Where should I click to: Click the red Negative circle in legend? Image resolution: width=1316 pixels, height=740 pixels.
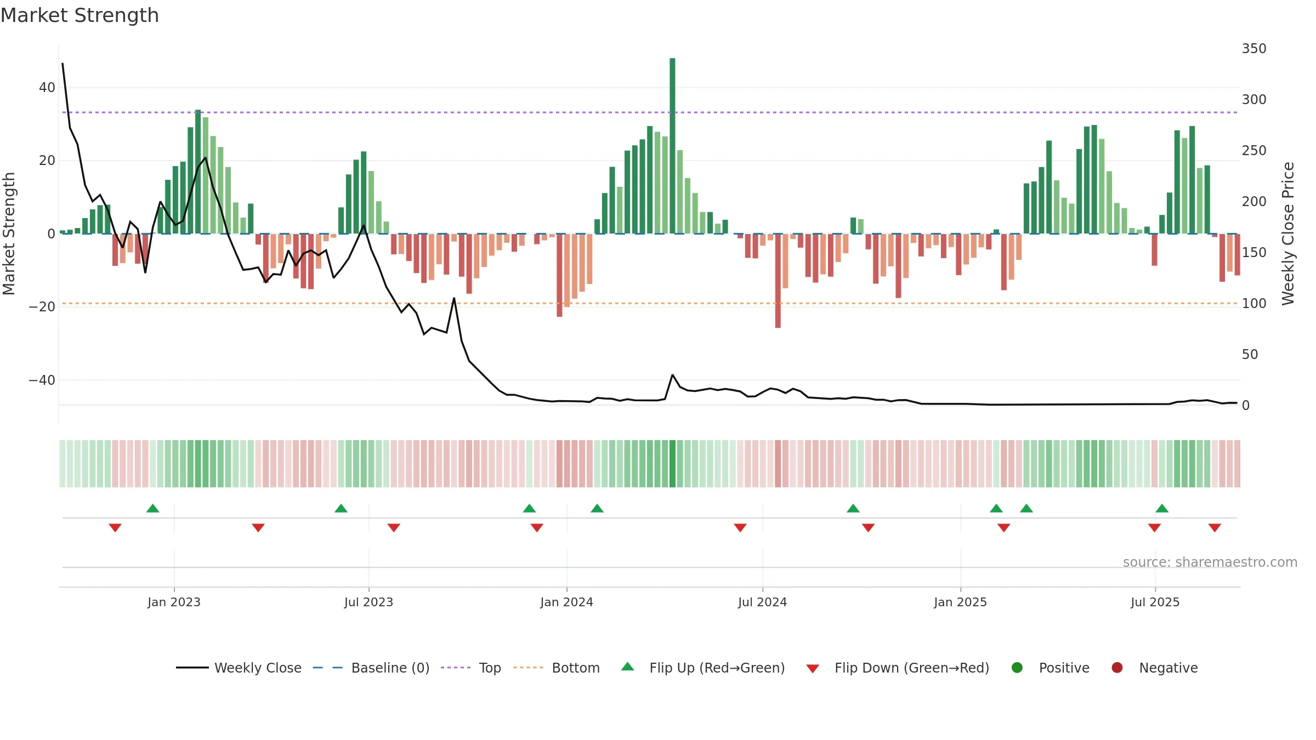click(1117, 668)
